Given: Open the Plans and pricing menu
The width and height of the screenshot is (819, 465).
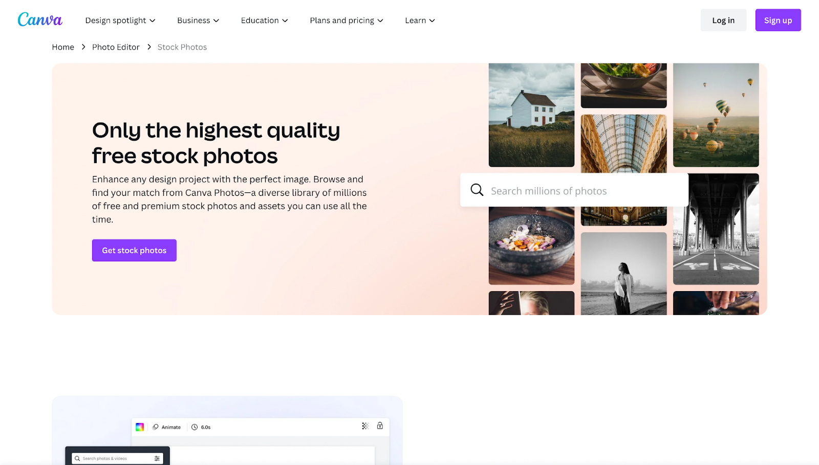Looking at the screenshot, I should 347,20.
